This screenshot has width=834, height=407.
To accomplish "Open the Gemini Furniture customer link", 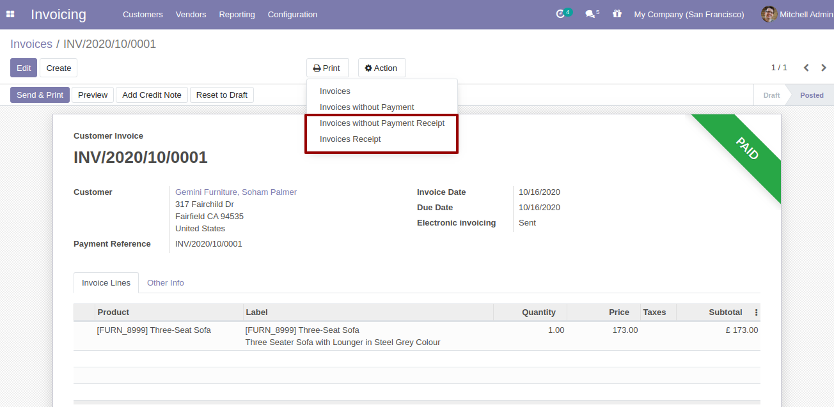I will click(x=236, y=192).
